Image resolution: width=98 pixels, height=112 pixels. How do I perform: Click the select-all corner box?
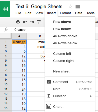tap(6, 36)
